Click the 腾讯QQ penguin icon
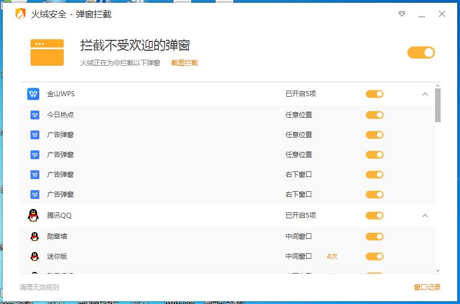Image resolution: width=460 pixels, height=304 pixels. pyautogui.click(x=33, y=216)
